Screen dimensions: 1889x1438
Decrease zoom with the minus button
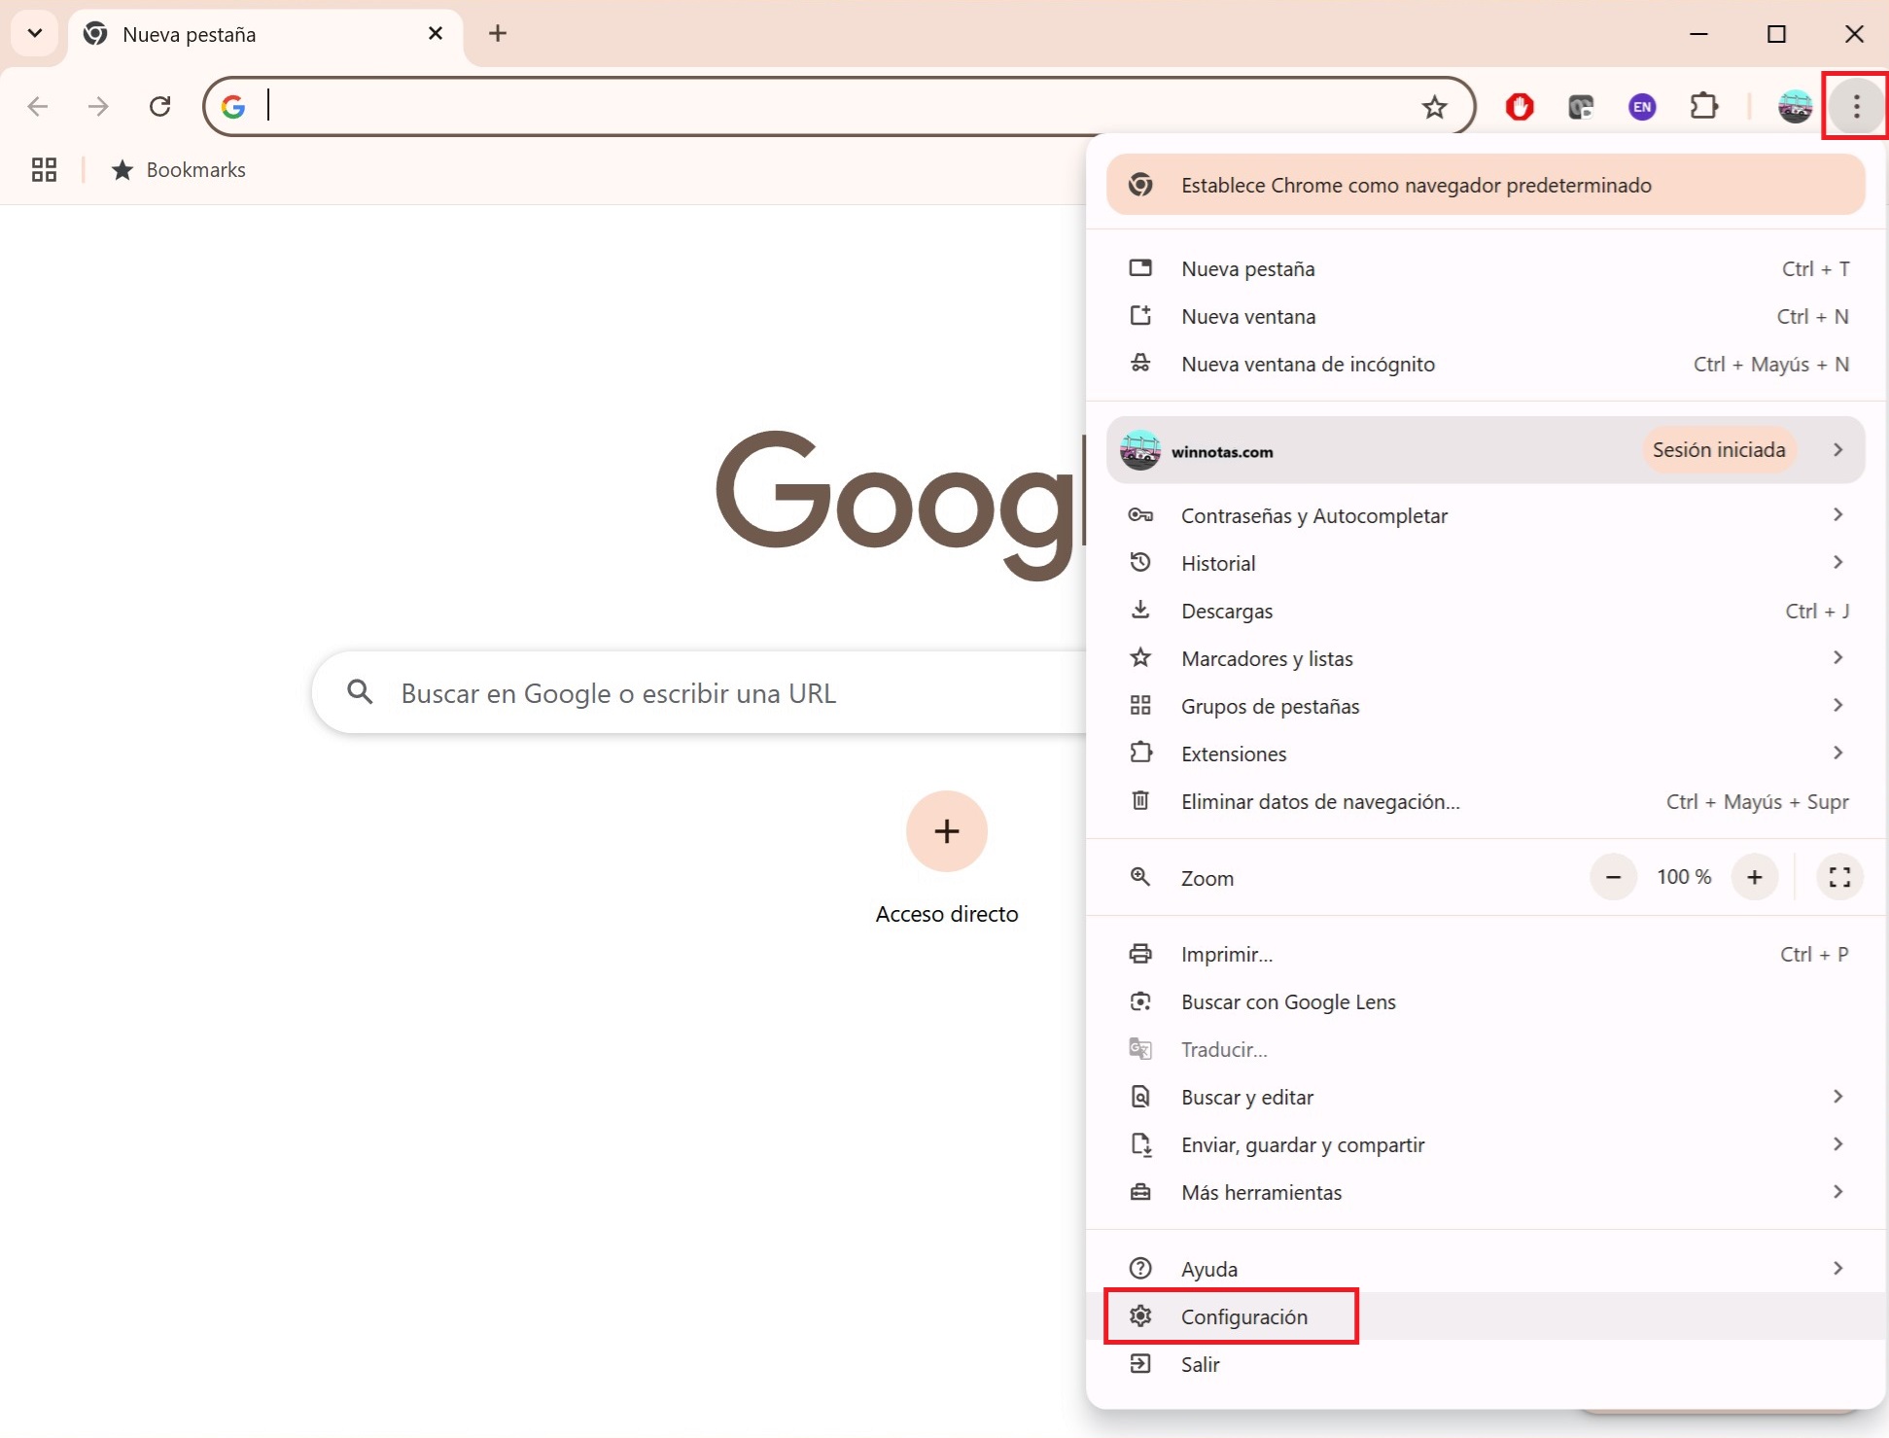click(1613, 877)
